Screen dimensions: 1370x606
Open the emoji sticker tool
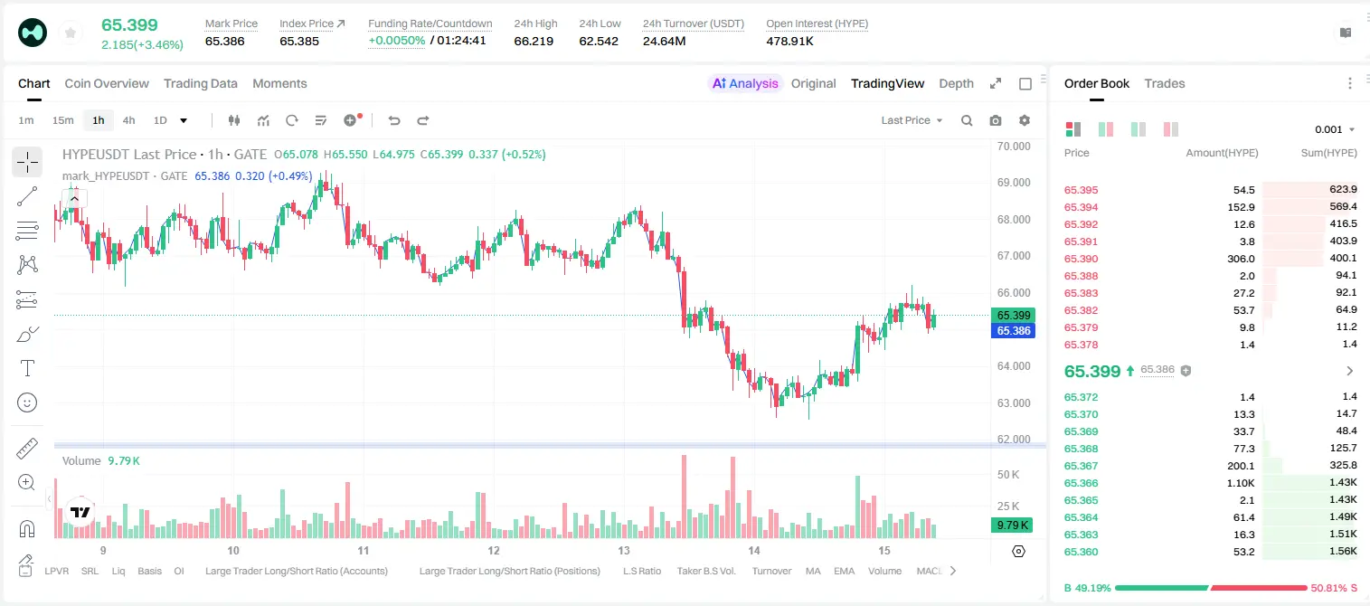[27, 402]
